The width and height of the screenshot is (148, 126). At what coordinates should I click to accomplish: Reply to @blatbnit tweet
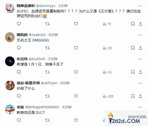click(x=19, y=72)
